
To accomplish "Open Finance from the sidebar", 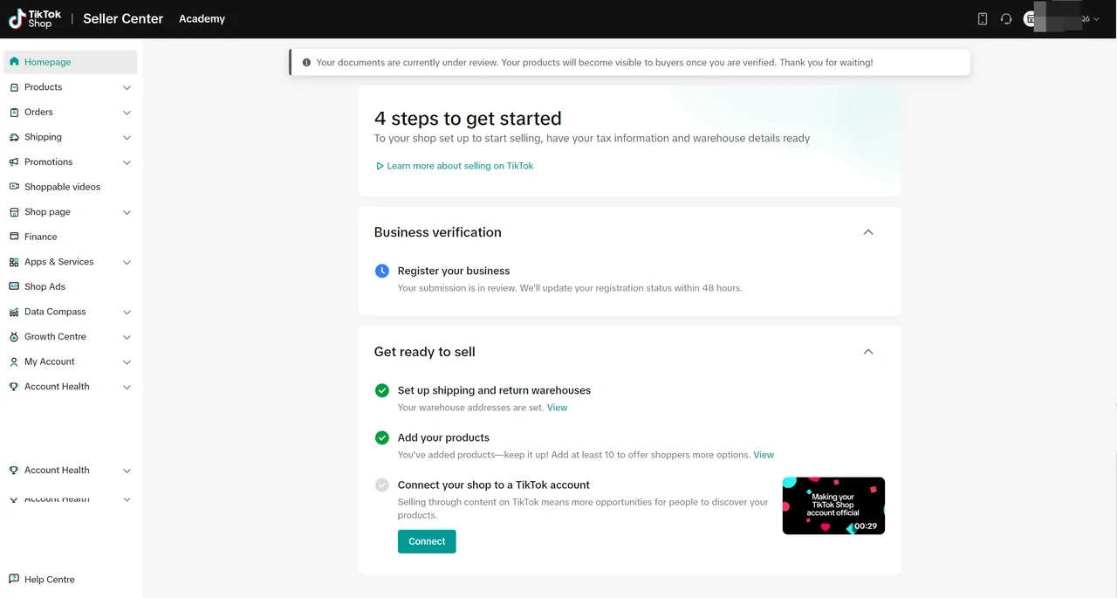I will coord(40,237).
